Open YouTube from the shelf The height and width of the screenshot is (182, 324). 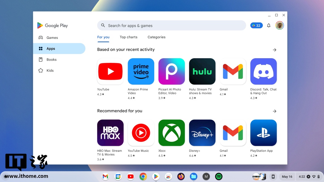coord(131,176)
